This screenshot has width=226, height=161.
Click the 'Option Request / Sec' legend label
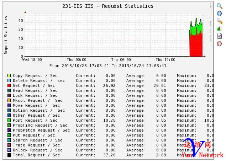click(x=39, y=110)
